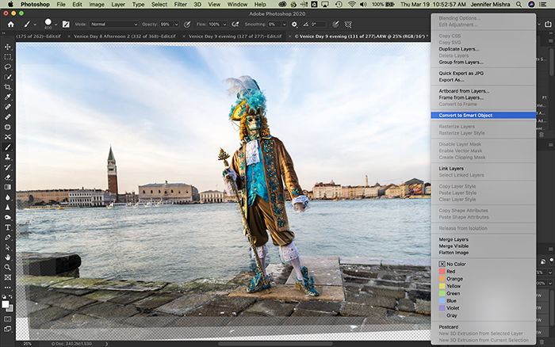Select the Eyedropper tool
555x347 pixels.
(7, 97)
